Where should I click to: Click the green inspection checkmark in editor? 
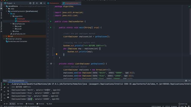tap(189, 7)
